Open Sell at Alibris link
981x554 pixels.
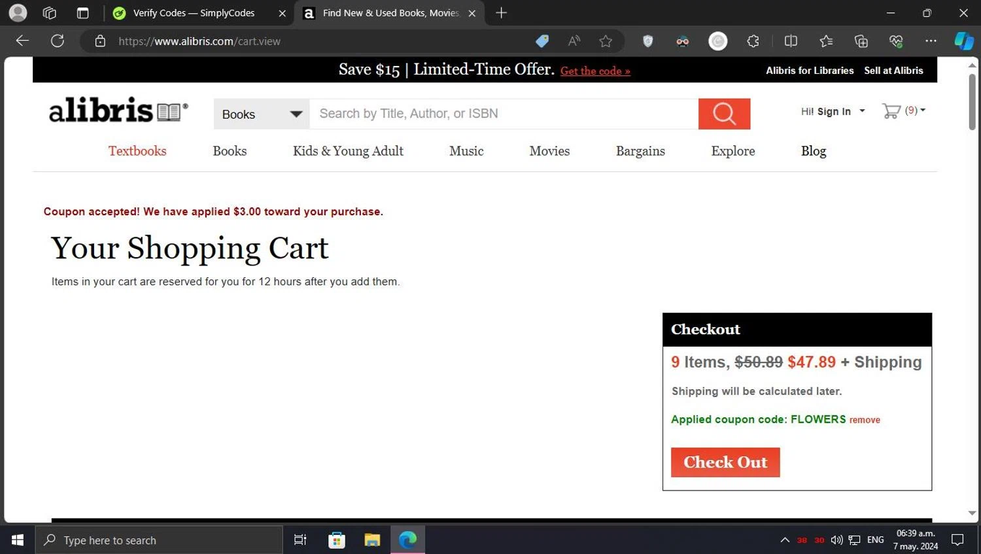[893, 71]
